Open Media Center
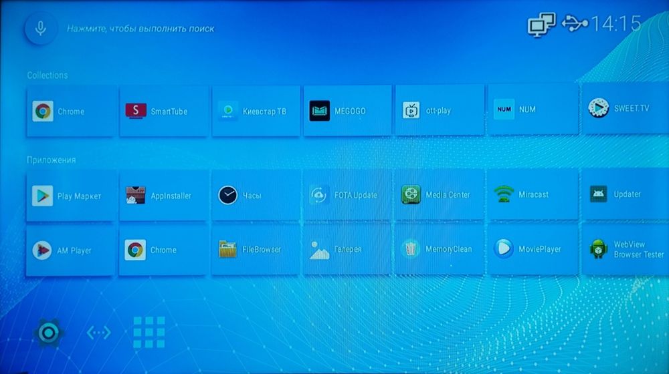669x374 pixels. point(440,194)
